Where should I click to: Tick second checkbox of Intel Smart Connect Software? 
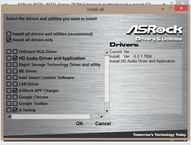(15, 78)
